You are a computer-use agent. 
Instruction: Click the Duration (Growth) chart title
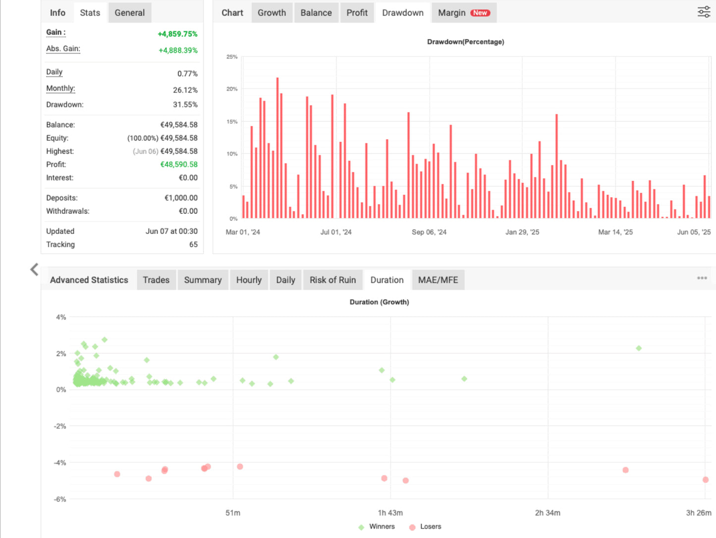coord(380,302)
